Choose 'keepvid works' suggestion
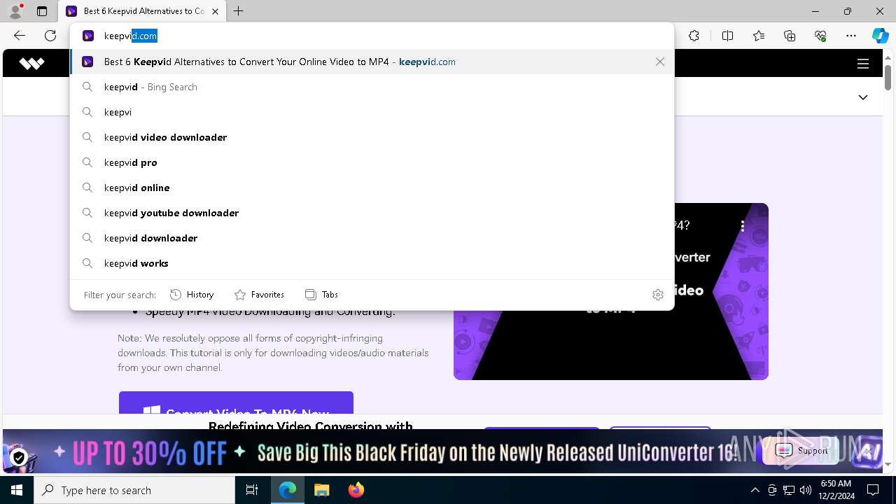The height and width of the screenshot is (504, 896). (x=372, y=263)
